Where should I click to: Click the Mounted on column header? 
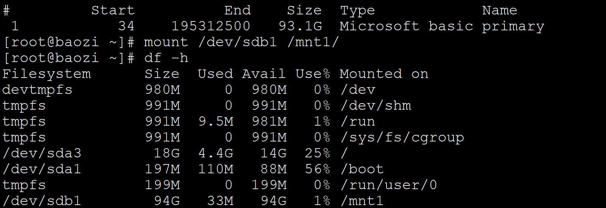point(384,74)
